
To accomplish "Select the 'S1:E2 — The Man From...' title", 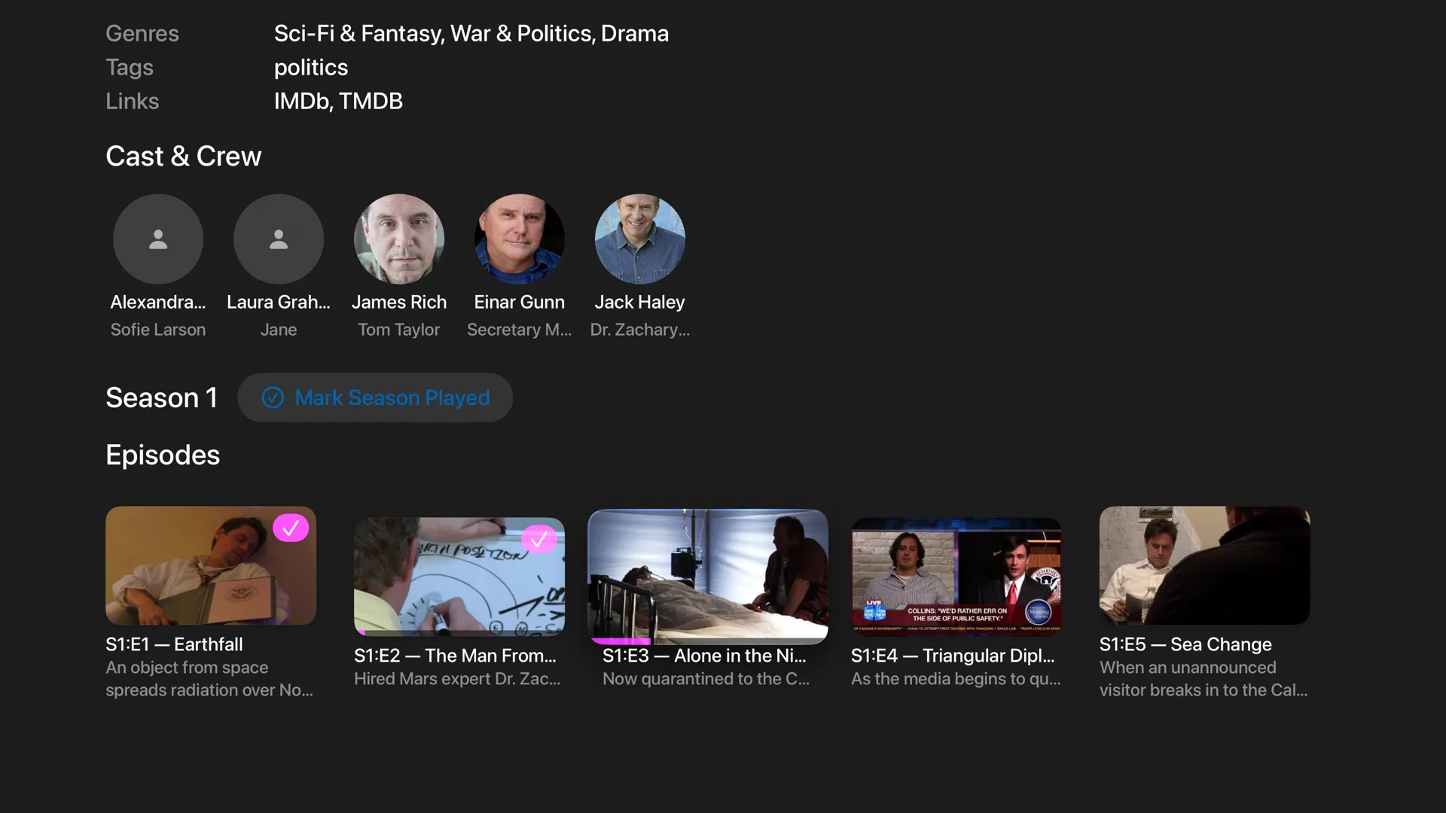I will point(455,656).
